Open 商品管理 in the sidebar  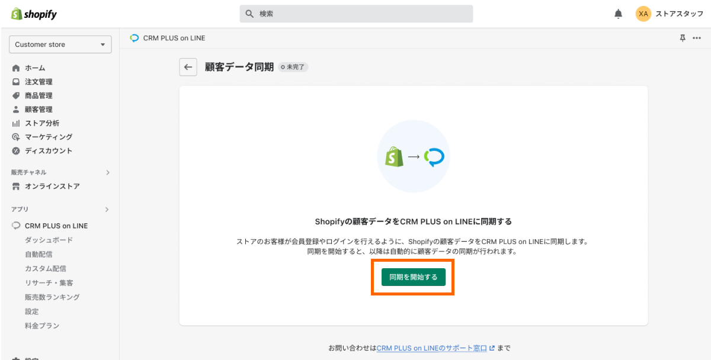39,95
